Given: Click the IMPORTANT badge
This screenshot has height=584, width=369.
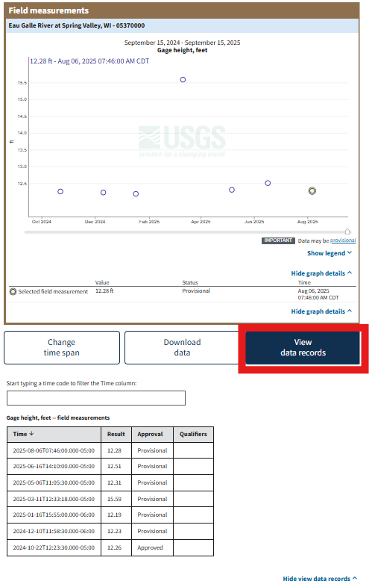Looking at the screenshot, I should point(278,240).
